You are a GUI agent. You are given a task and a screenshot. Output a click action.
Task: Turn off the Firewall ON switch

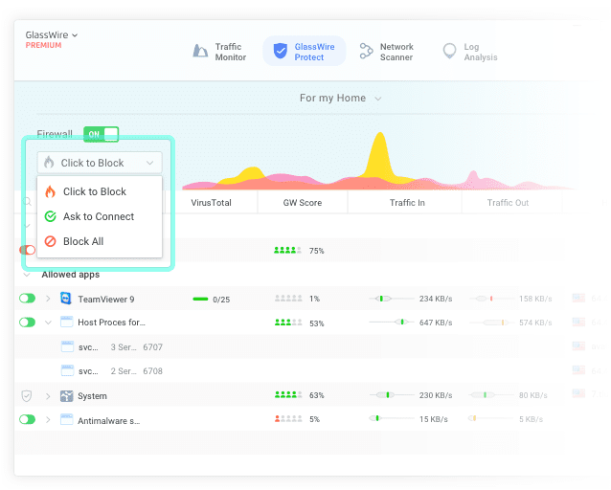click(x=101, y=134)
